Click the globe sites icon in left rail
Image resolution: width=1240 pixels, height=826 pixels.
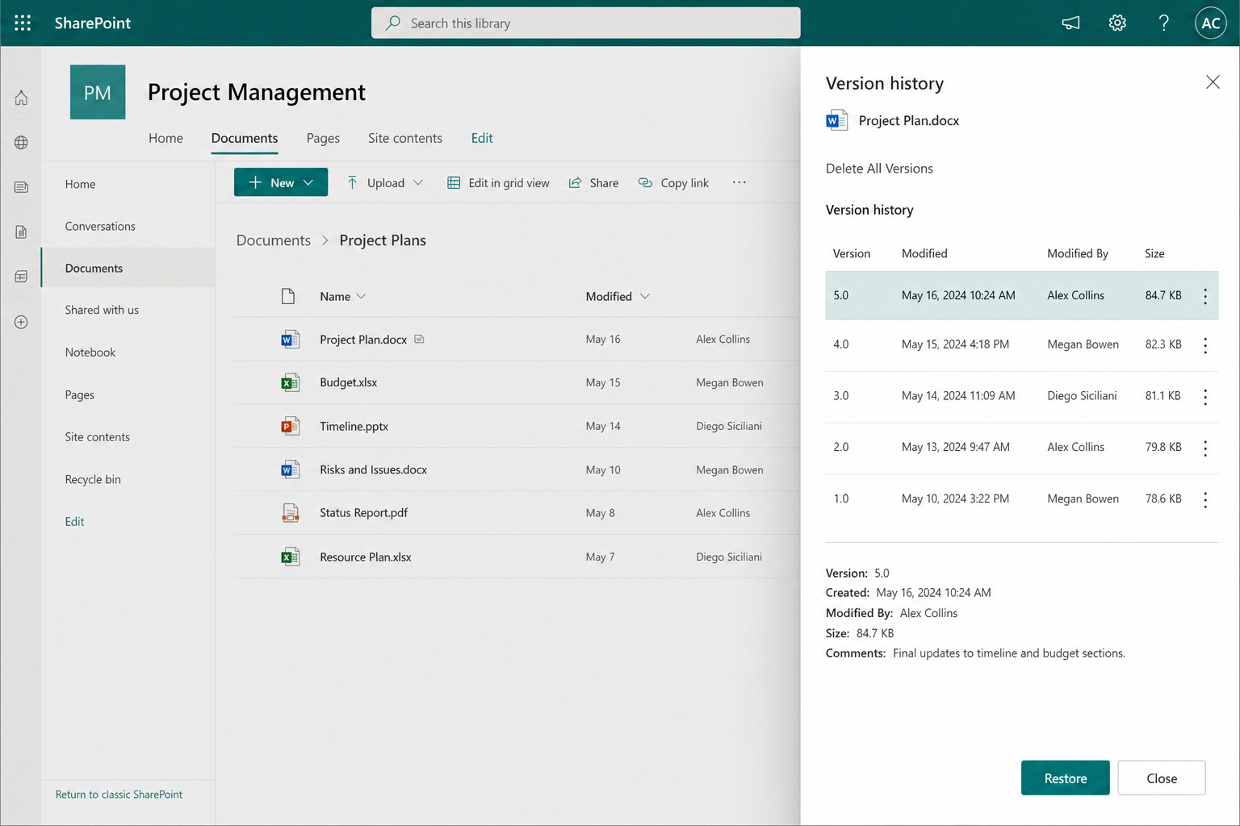[x=21, y=143]
